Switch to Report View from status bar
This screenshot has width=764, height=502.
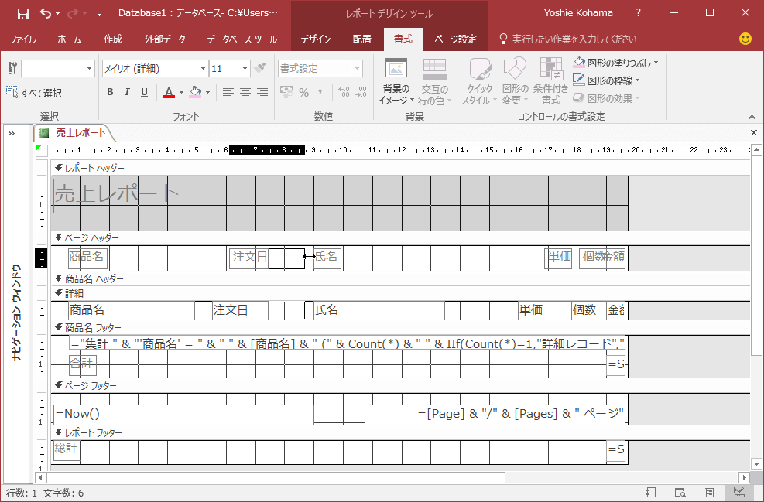click(650, 493)
